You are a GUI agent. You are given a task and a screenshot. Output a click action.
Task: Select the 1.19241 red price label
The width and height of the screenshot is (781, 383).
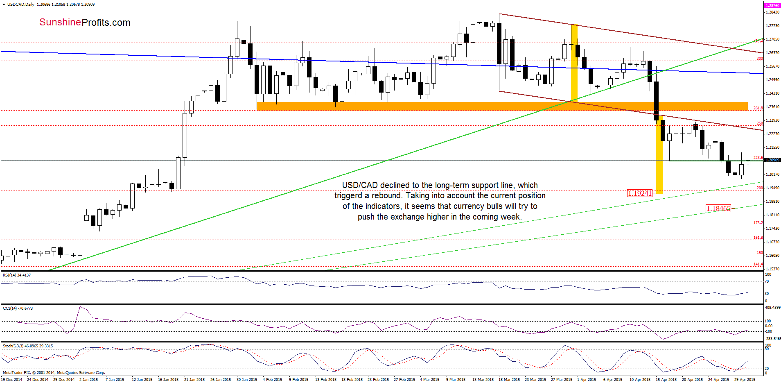[639, 193]
